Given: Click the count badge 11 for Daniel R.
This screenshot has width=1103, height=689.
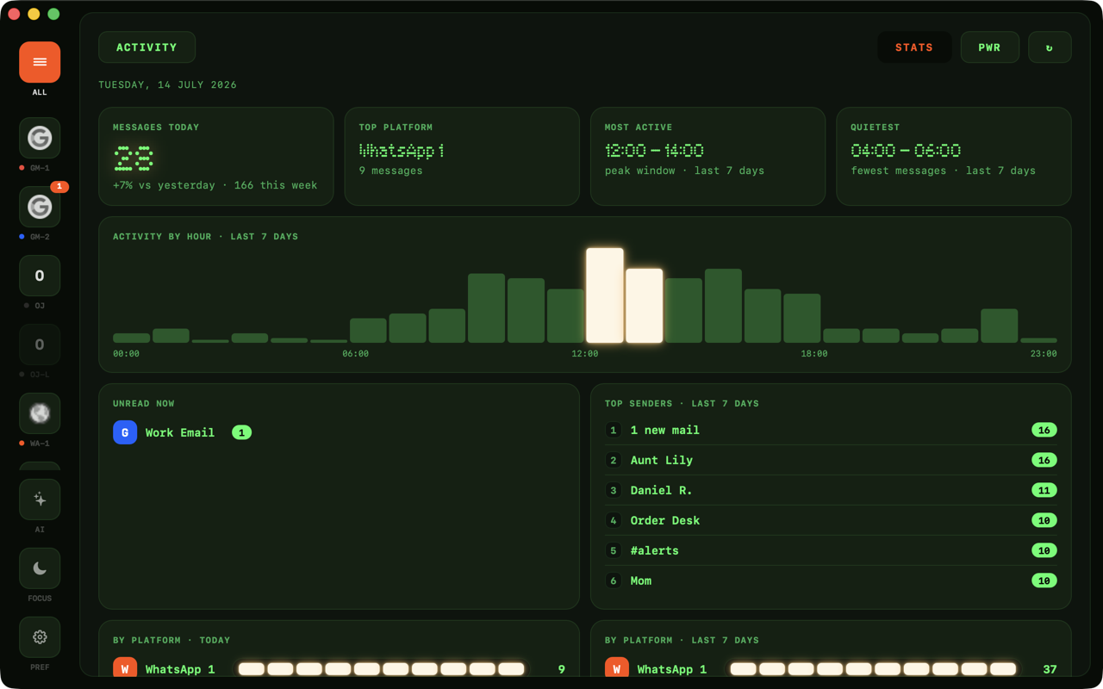Looking at the screenshot, I should click(x=1044, y=490).
